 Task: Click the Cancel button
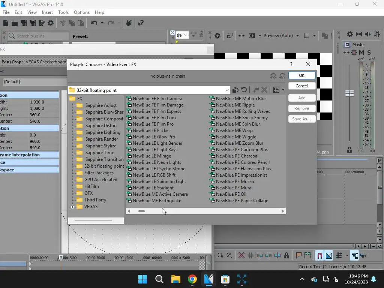(x=302, y=86)
